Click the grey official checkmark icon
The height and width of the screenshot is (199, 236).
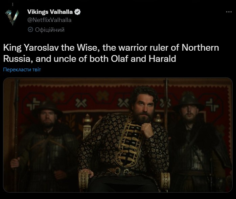click(30, 30)
